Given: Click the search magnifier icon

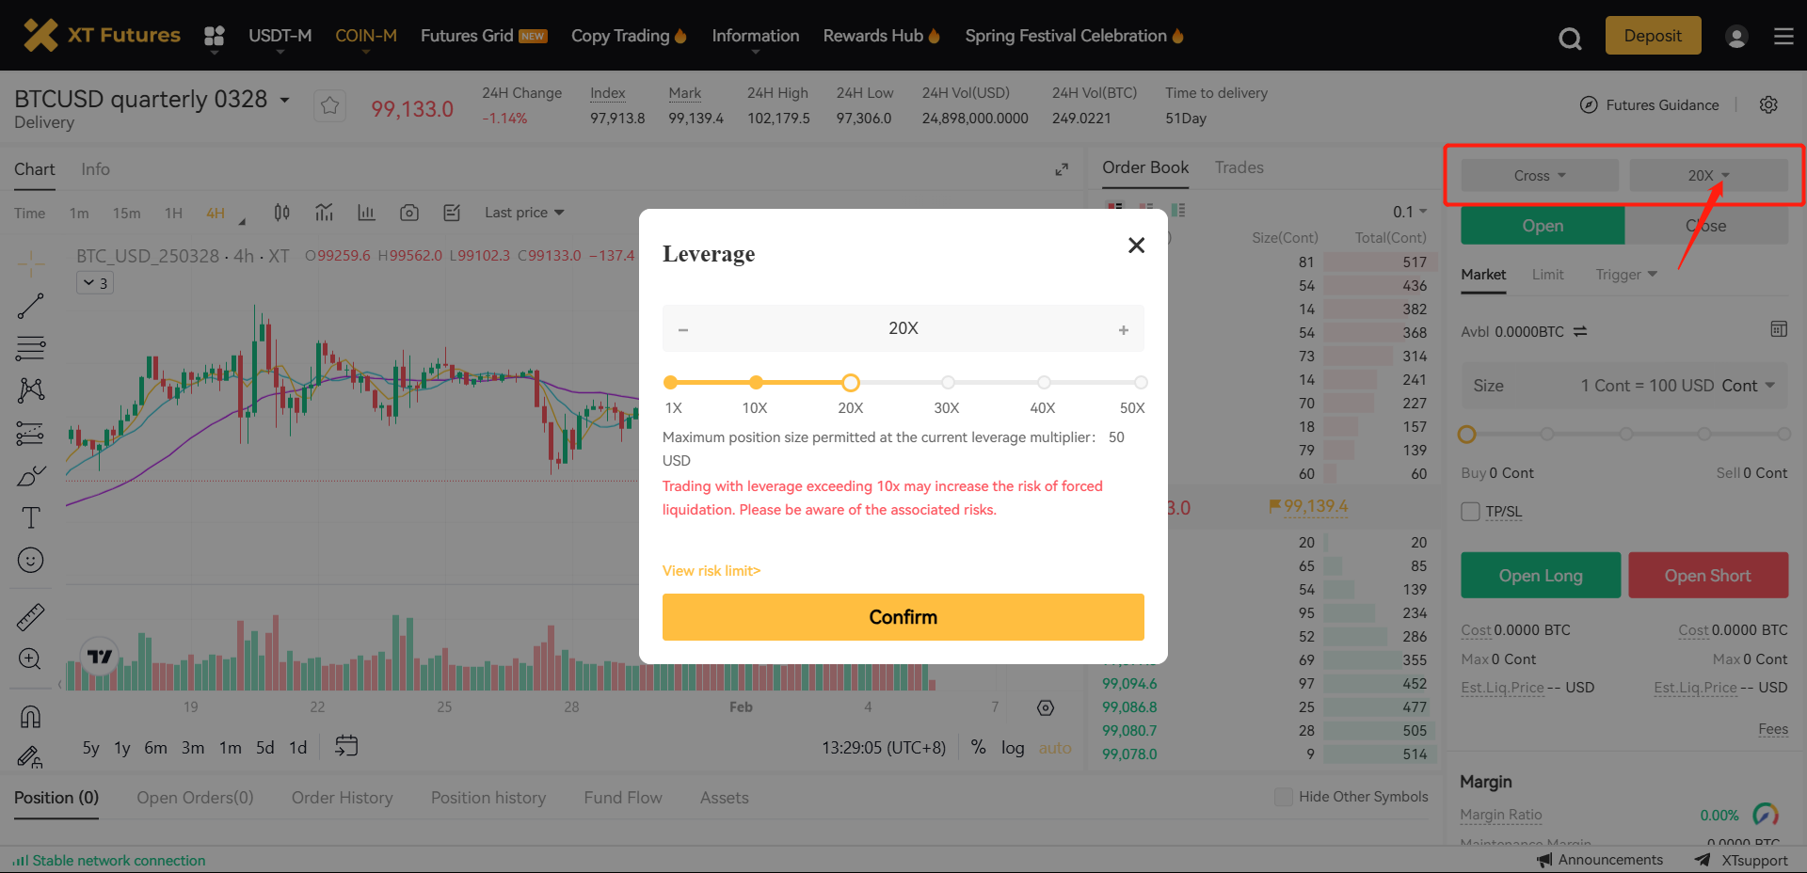Looking at the screenshot, I should (1569, 38).
